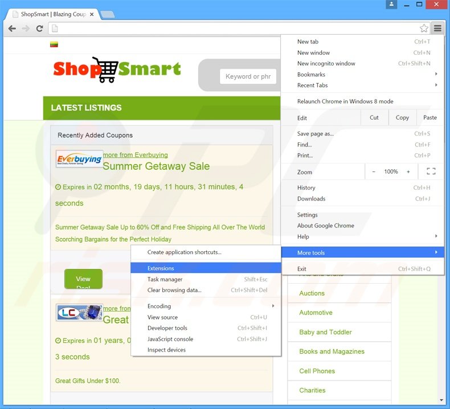Select Clear browsing data...
The height and width of the screenshot is (409, 450).
pyautogui.click(x=206, y=290)
